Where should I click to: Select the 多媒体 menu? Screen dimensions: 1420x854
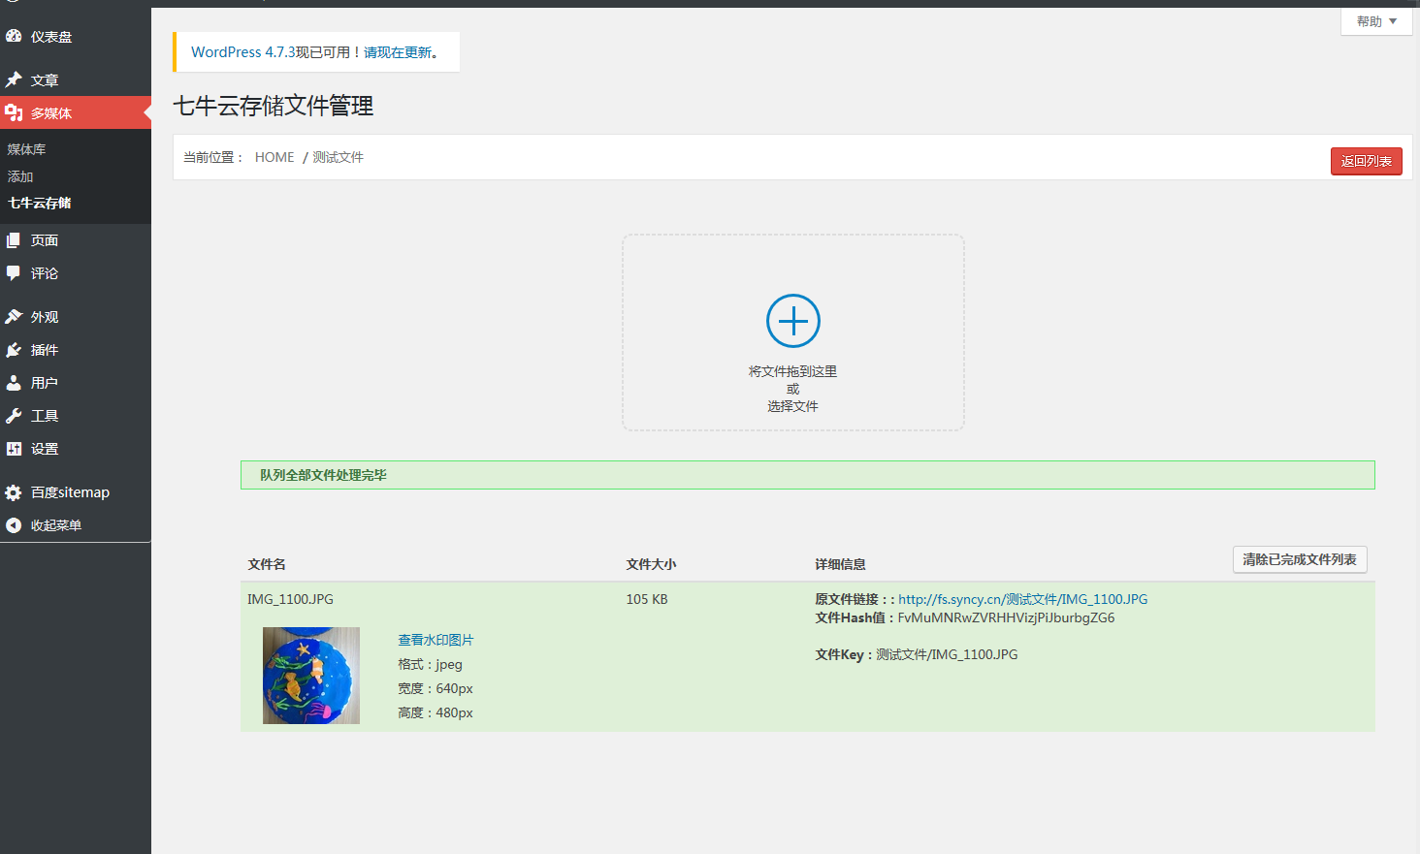click(x=76, y=113)
